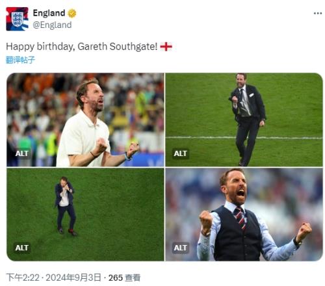Click the 翻译帖子 translate link

tap(20, 60)
